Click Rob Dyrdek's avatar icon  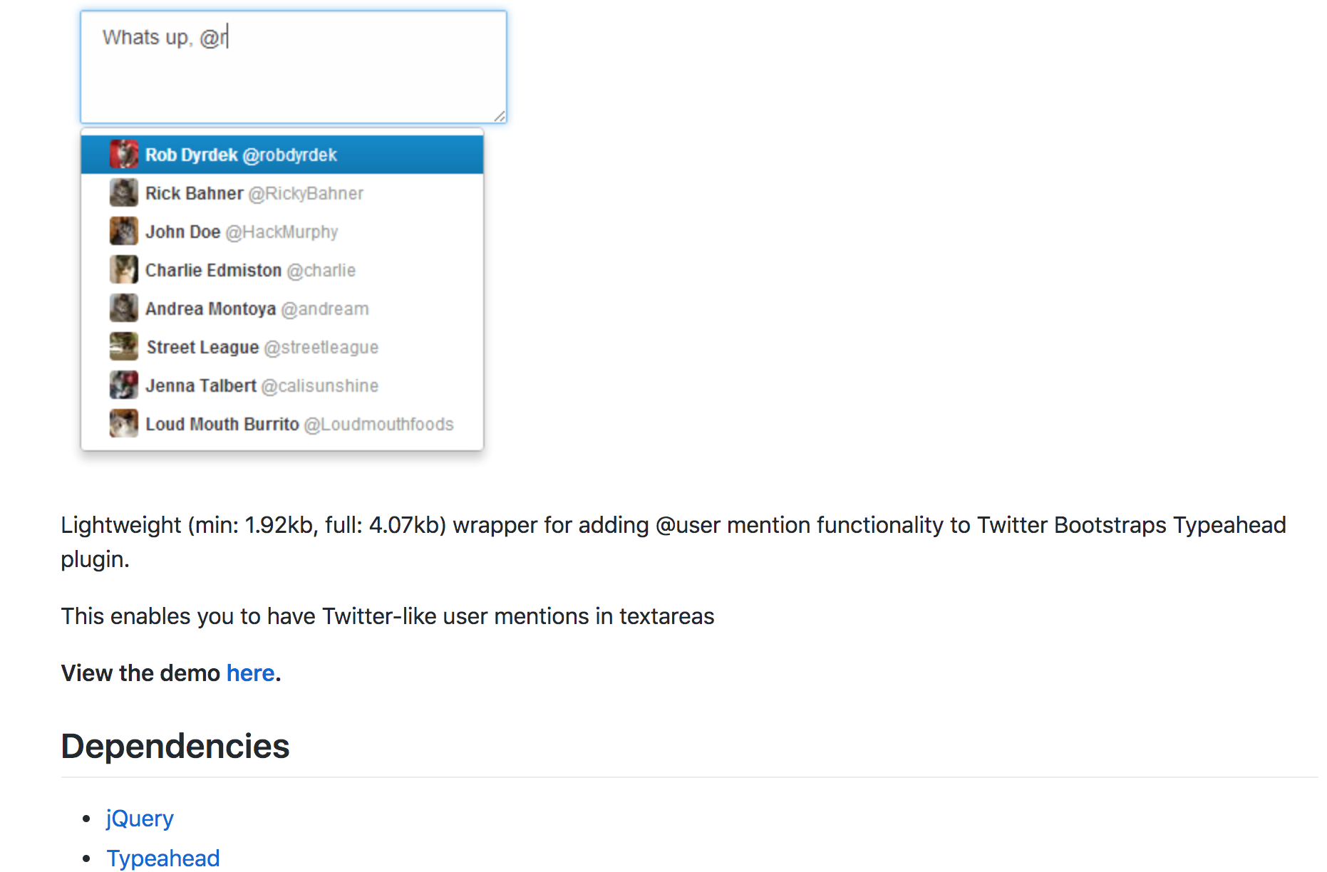[123, 155]
